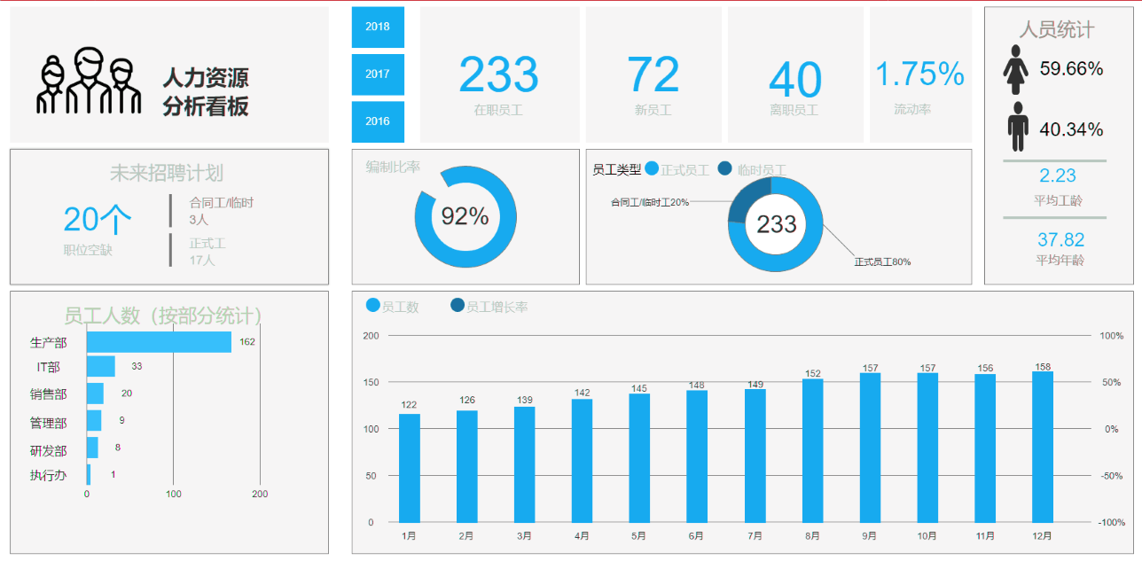Select the IT部 bar in department chart

tap(101, 366)
